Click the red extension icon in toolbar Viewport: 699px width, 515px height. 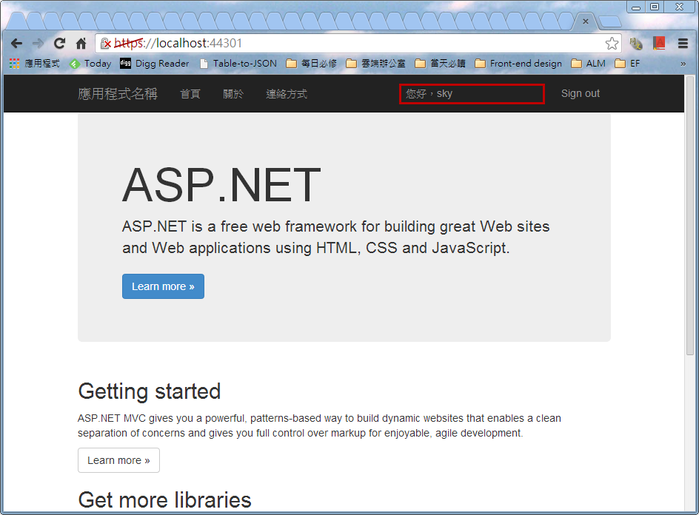click(x=659, y=43)
